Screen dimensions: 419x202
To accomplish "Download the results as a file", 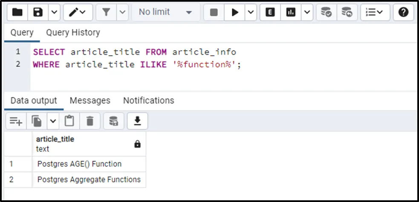I will (137, 122).
